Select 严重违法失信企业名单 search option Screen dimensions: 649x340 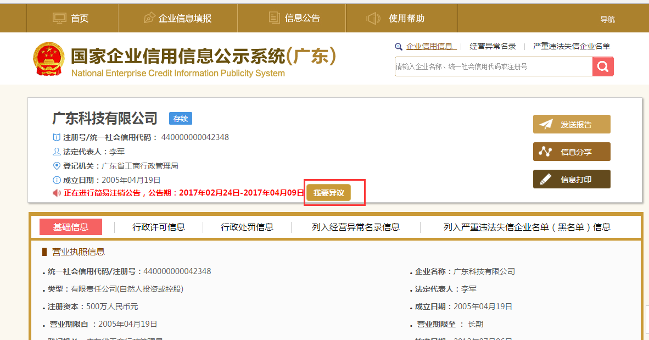click(571, 47)
